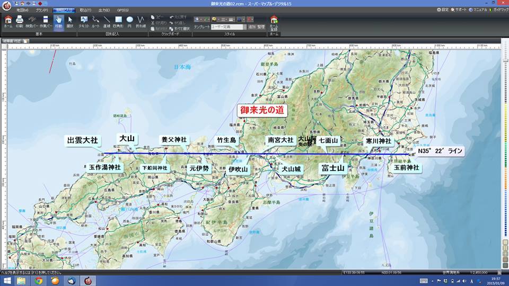Image resolution: width=509 pixels, height=286 pixels.
Task: Select the 選択 (Select) arrow tool
Action: pos(70,21)
